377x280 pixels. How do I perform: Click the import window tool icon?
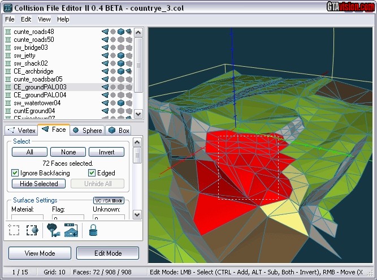tap(71, 230)
